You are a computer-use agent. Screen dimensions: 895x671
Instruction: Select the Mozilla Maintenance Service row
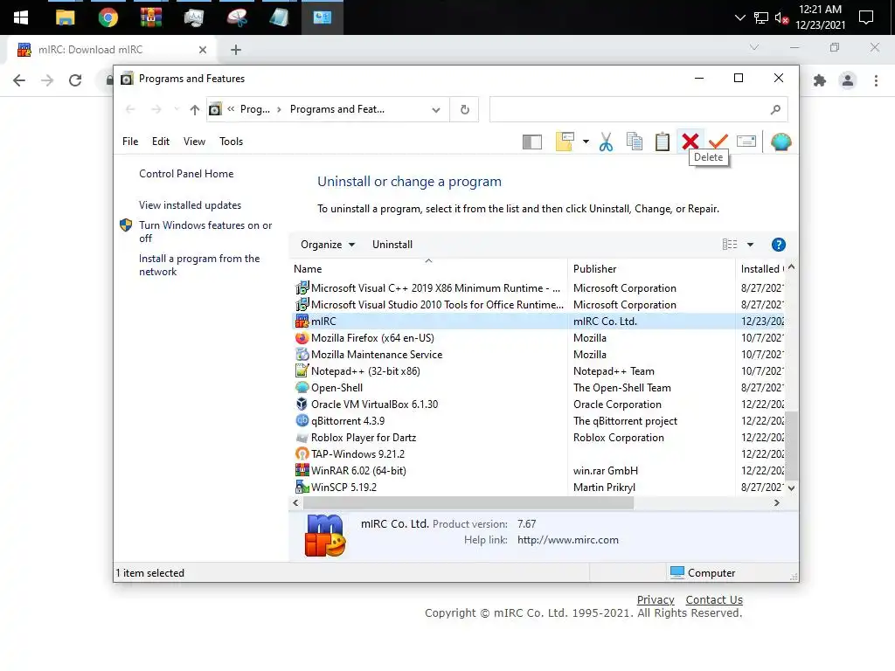538,355
